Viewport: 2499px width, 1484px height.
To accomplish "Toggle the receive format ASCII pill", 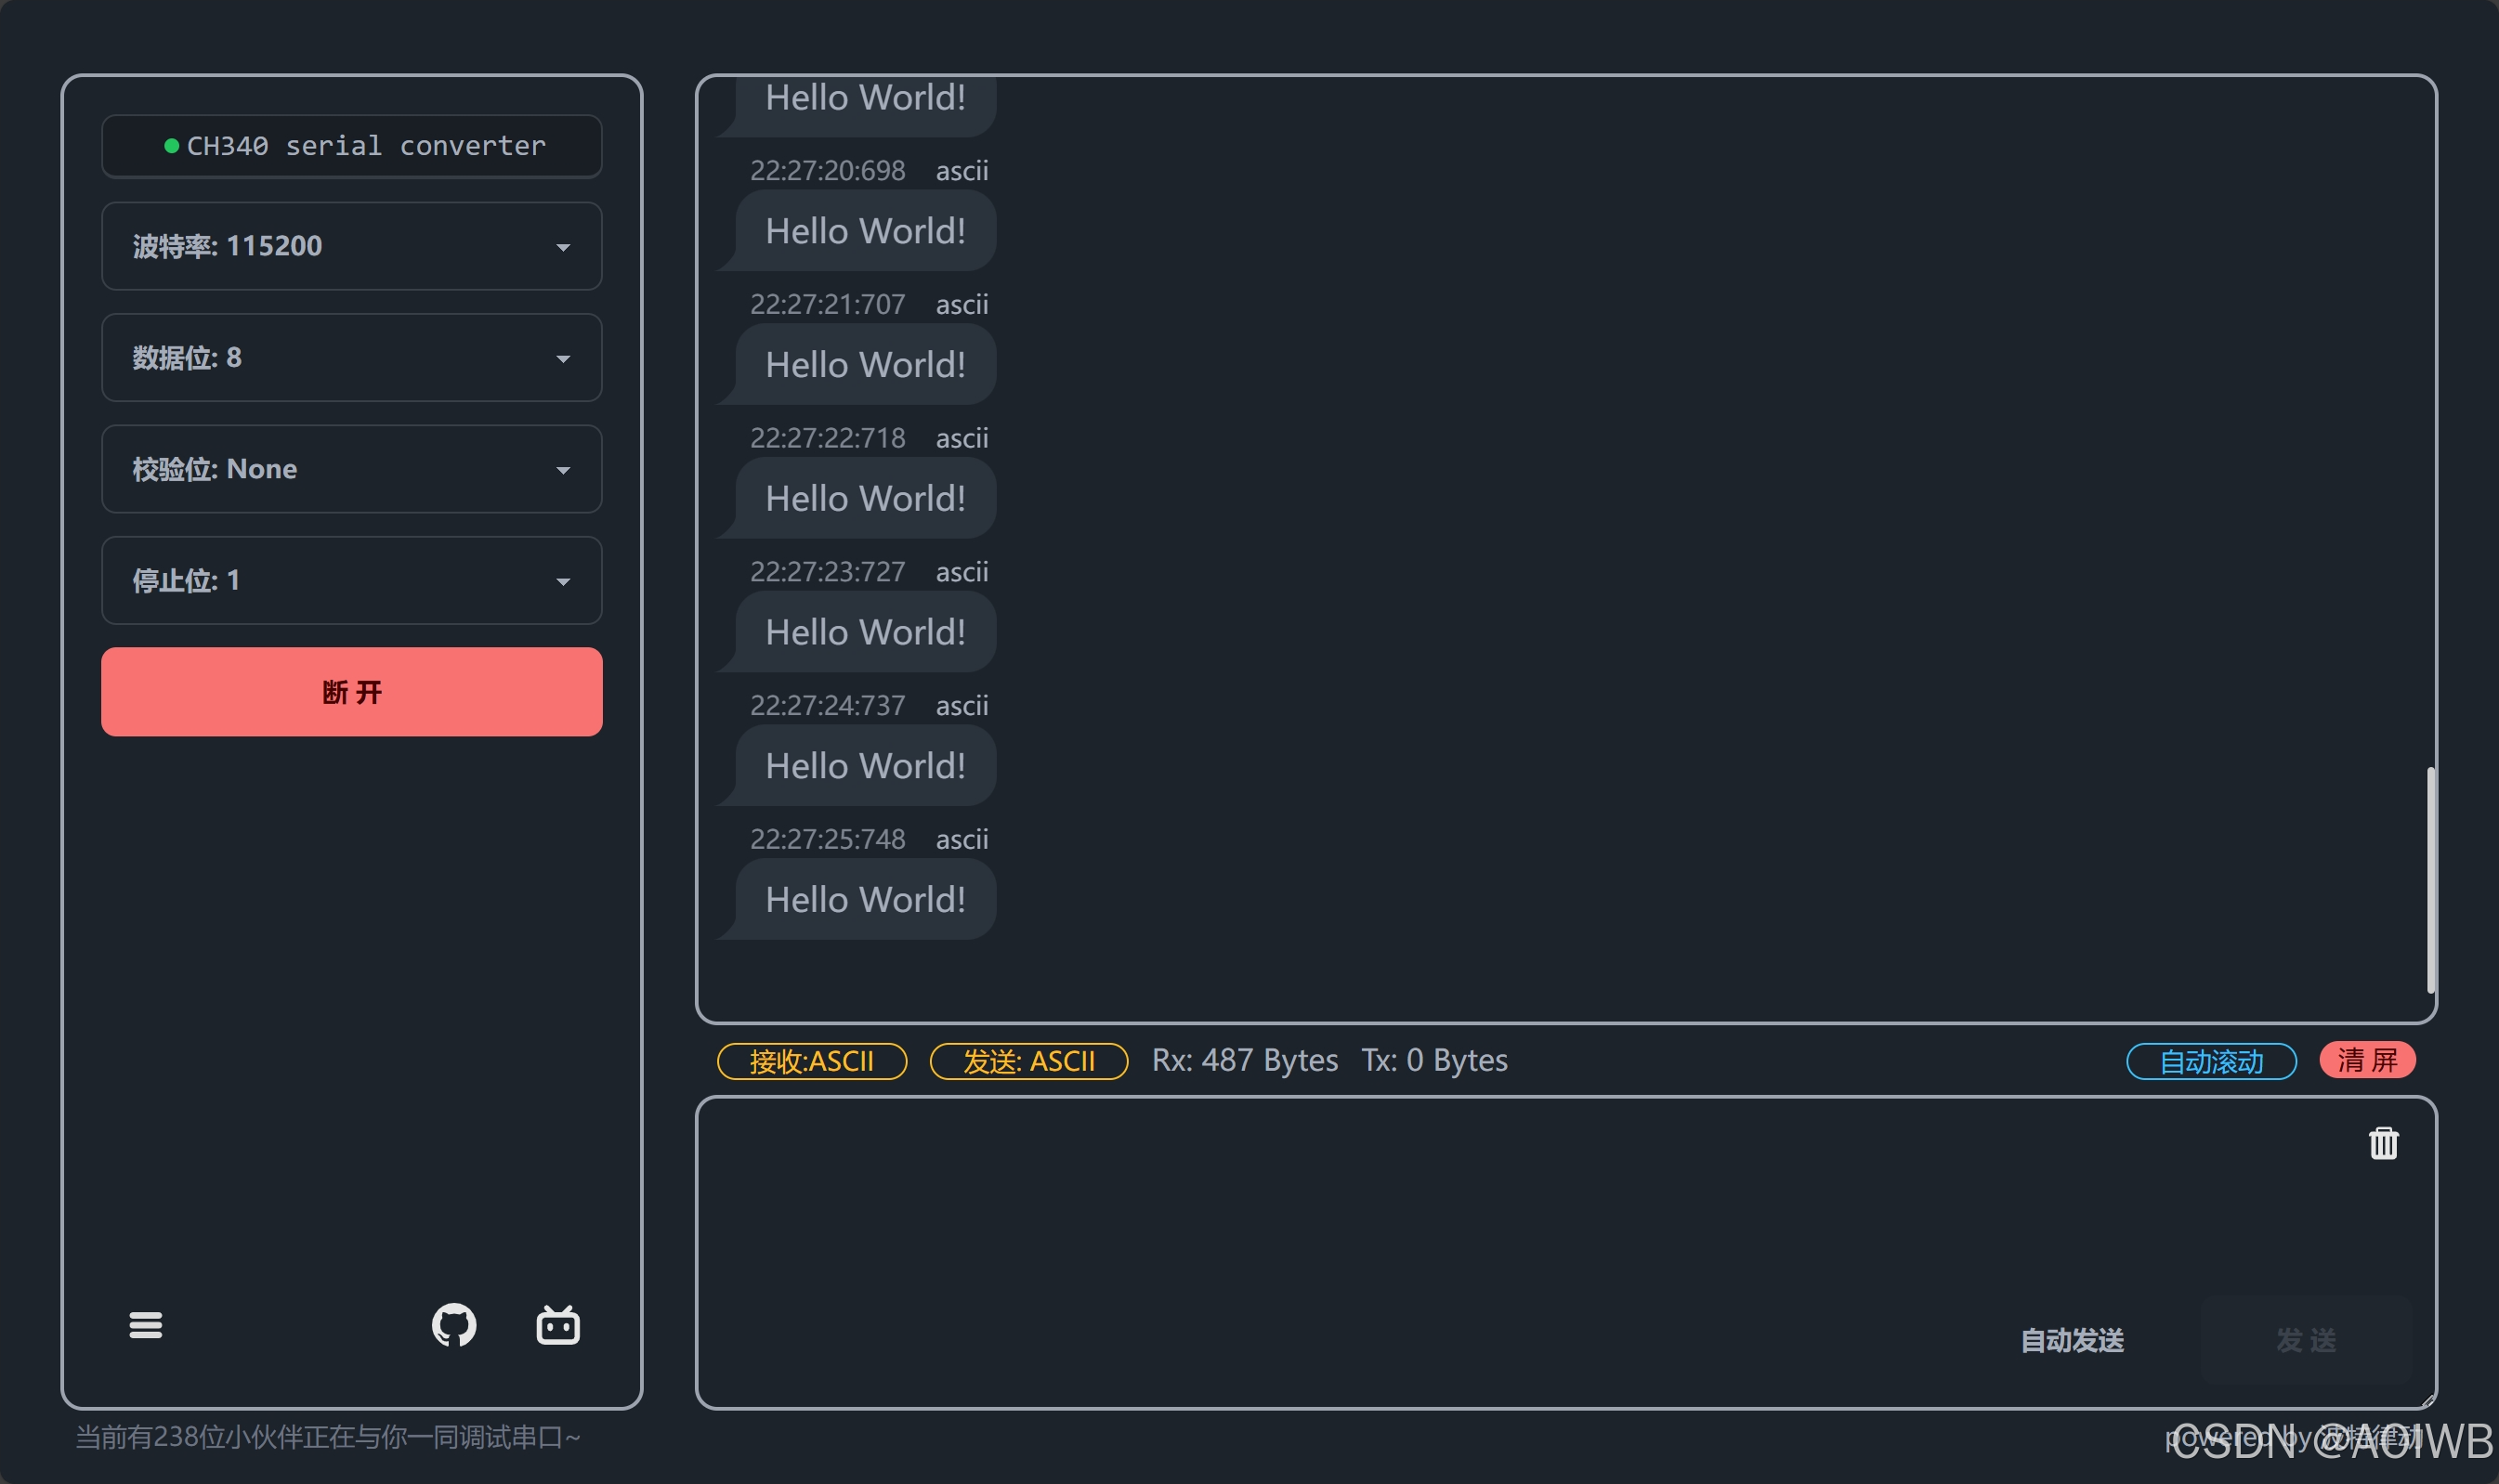I will [811, 1061].
